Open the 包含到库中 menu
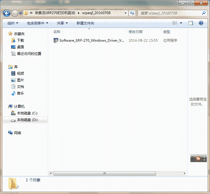This screenshot has height=194, width=210. click(x=37, y=23)
